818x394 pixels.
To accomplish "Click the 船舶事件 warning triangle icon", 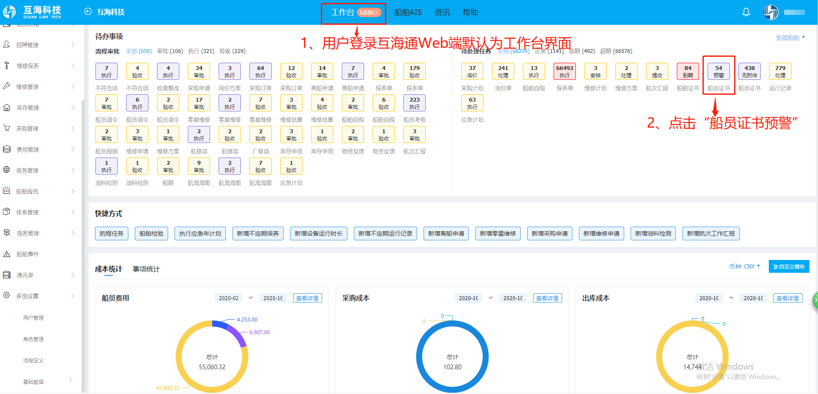I will click(7, 254).
